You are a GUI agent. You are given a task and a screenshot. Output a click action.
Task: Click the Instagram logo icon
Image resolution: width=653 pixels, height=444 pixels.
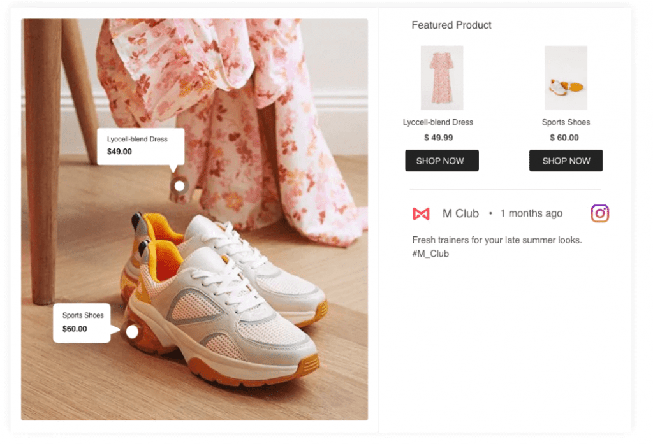[x=599, y=213]
